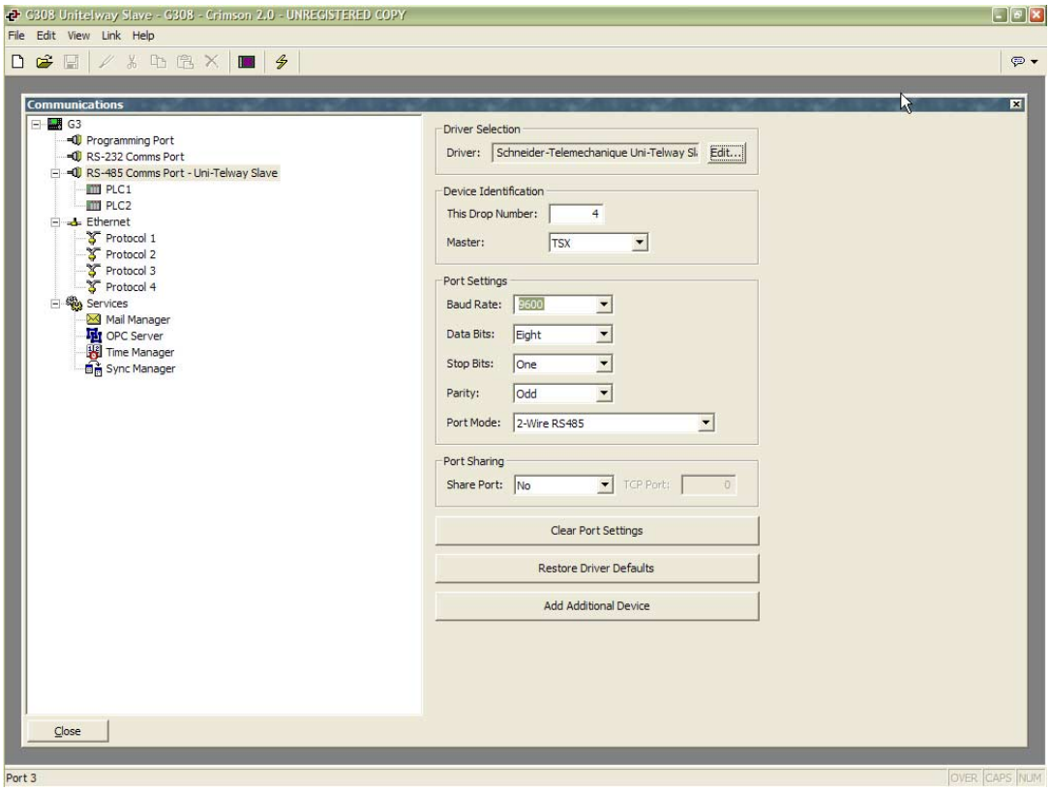Collapse the G3 root tree node
Screen dimensions: 1050x790
tap(36, 124)
